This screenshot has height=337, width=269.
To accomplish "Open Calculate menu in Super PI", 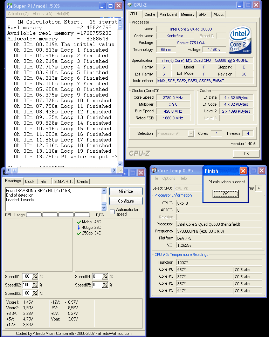I will click(18, 14).
